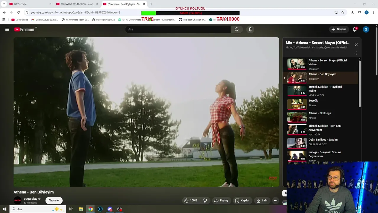Select Athena - Ben Böyleyim playlist entry
The width and height of the screenshot is (378, 213).
320,78
